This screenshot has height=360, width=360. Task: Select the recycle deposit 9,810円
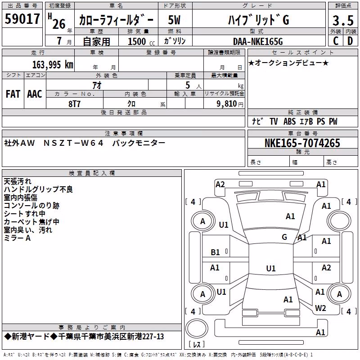[x=230, y=104]
